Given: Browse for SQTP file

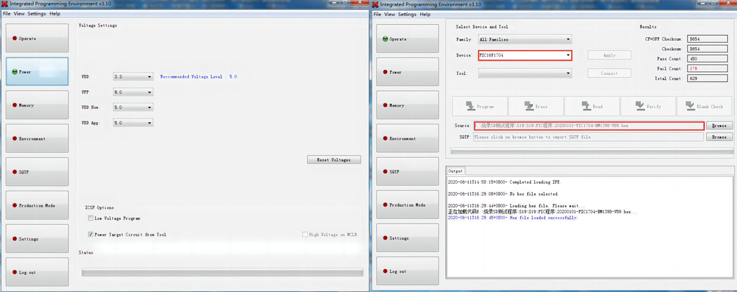Looking at the screenshot, I should point(719,137).
